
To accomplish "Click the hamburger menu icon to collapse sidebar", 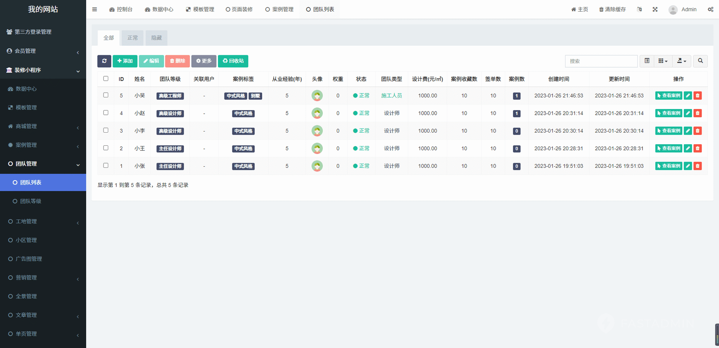I will pos(94,9).
